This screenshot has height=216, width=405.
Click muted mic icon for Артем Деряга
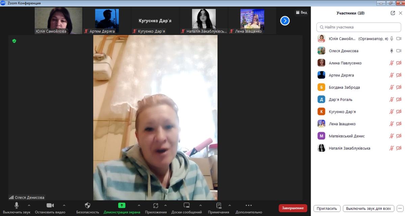click(x=392, y=75)
